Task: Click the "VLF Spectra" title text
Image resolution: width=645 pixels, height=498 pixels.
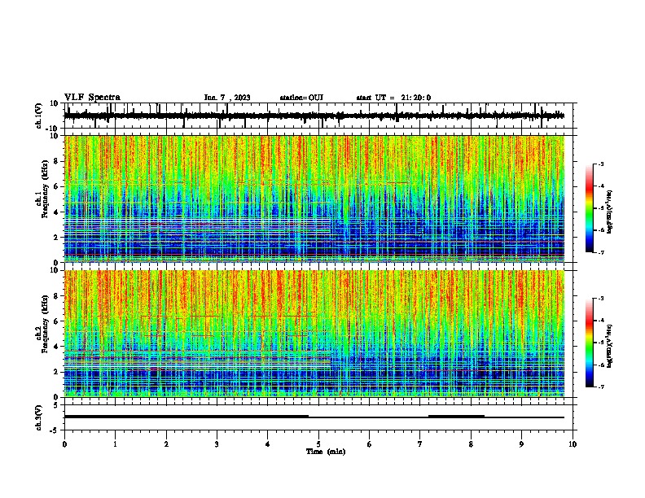Action: tap(93, 98)
